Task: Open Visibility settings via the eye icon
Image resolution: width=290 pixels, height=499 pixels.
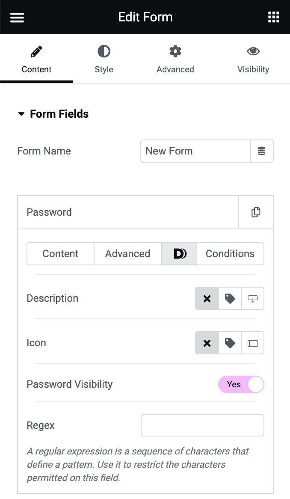Action: pos(253,59)
